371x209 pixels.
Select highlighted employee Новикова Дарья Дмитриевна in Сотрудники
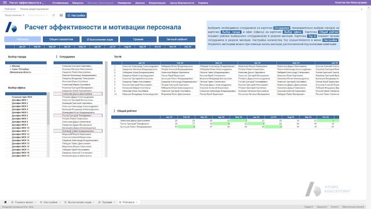78,94
